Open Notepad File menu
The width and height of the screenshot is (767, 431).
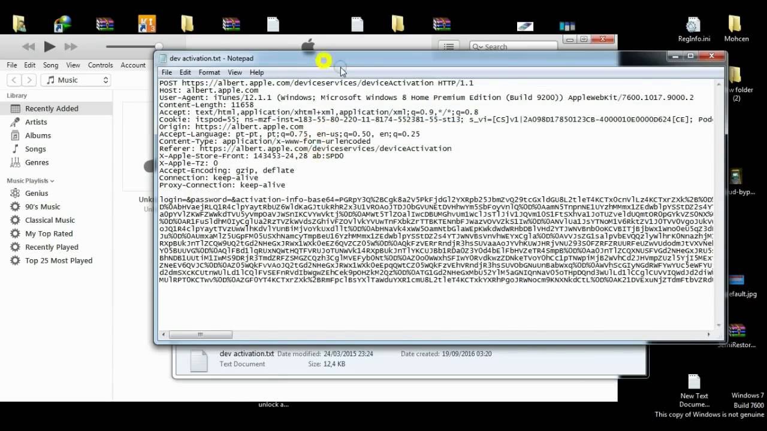[x=167, y=72]
